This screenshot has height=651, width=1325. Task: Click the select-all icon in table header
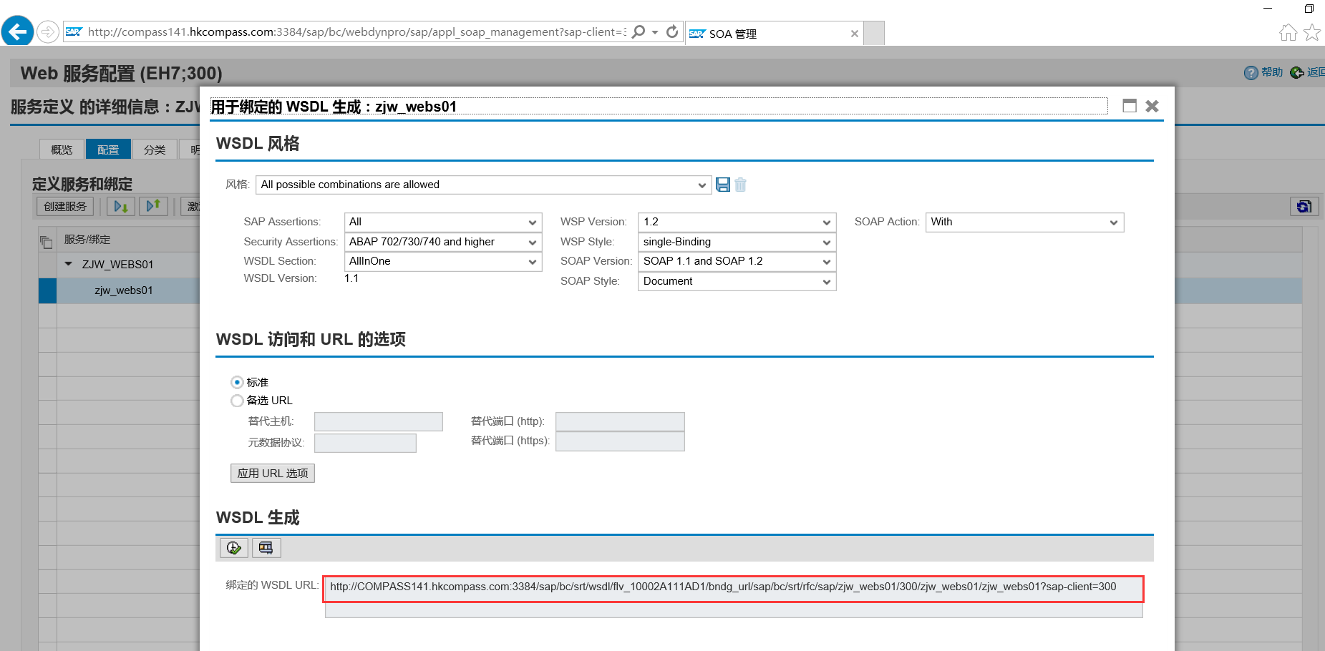[x=47, y=242]
